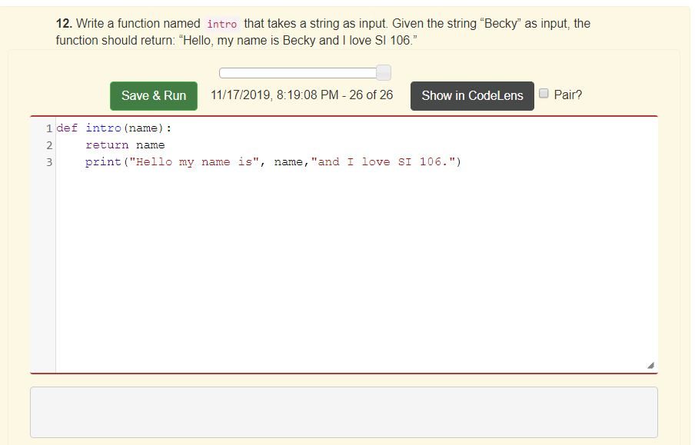Click line number 1 in the editor gutter
The height and width of the screenshot is (445, 695).
[x=48, y=128]
